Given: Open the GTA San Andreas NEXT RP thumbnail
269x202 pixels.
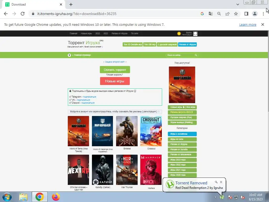Looking at the screenshot, I should [78, 170].
